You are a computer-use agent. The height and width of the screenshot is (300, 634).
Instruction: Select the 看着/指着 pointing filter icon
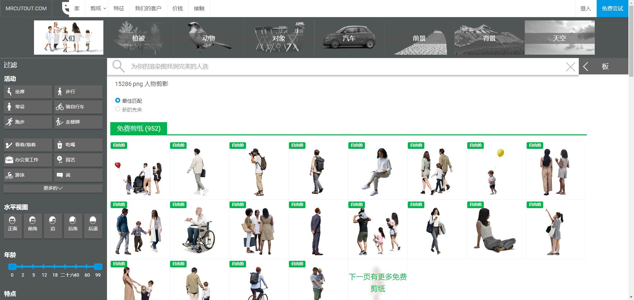(9, 145)
